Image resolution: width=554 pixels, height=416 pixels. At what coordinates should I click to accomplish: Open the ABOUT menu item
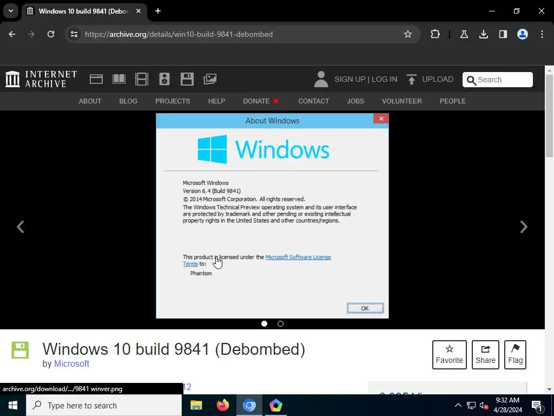pyautogui.click(x=90, y=101)
